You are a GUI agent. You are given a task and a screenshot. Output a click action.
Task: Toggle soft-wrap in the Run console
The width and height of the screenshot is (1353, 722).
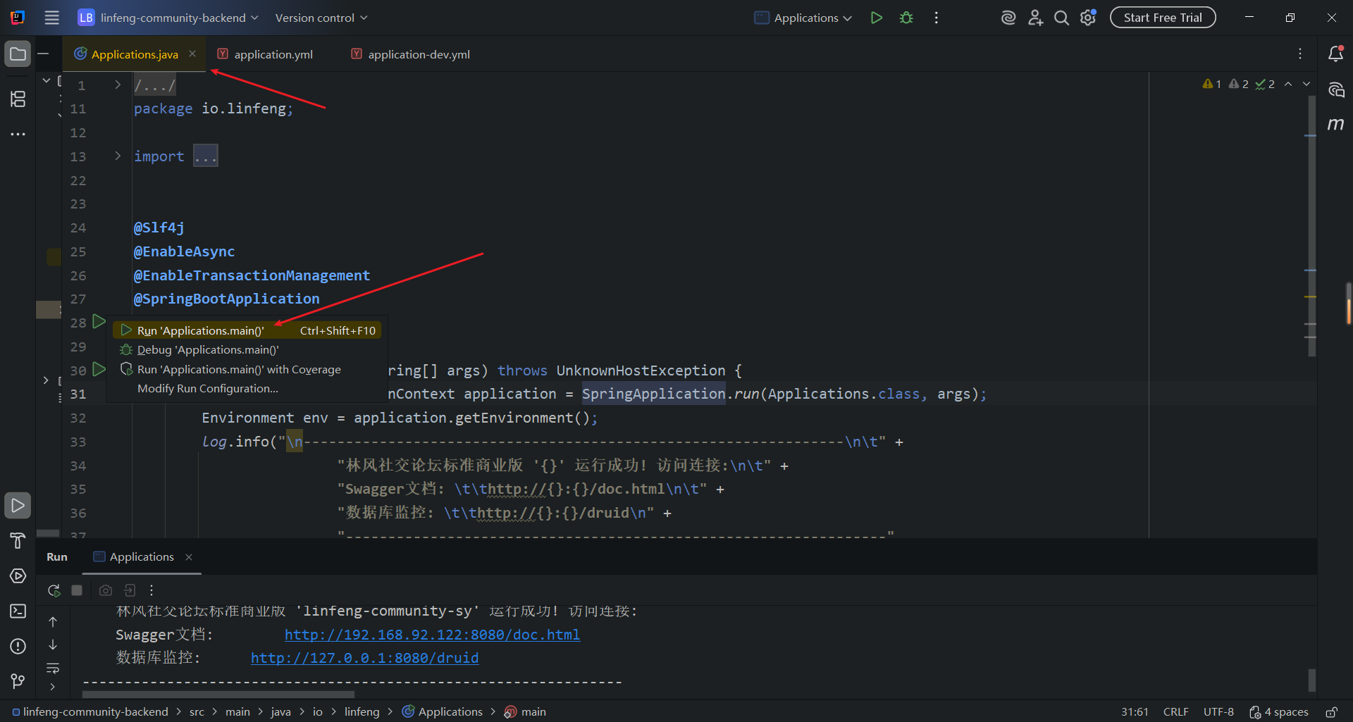click(53, 668)
